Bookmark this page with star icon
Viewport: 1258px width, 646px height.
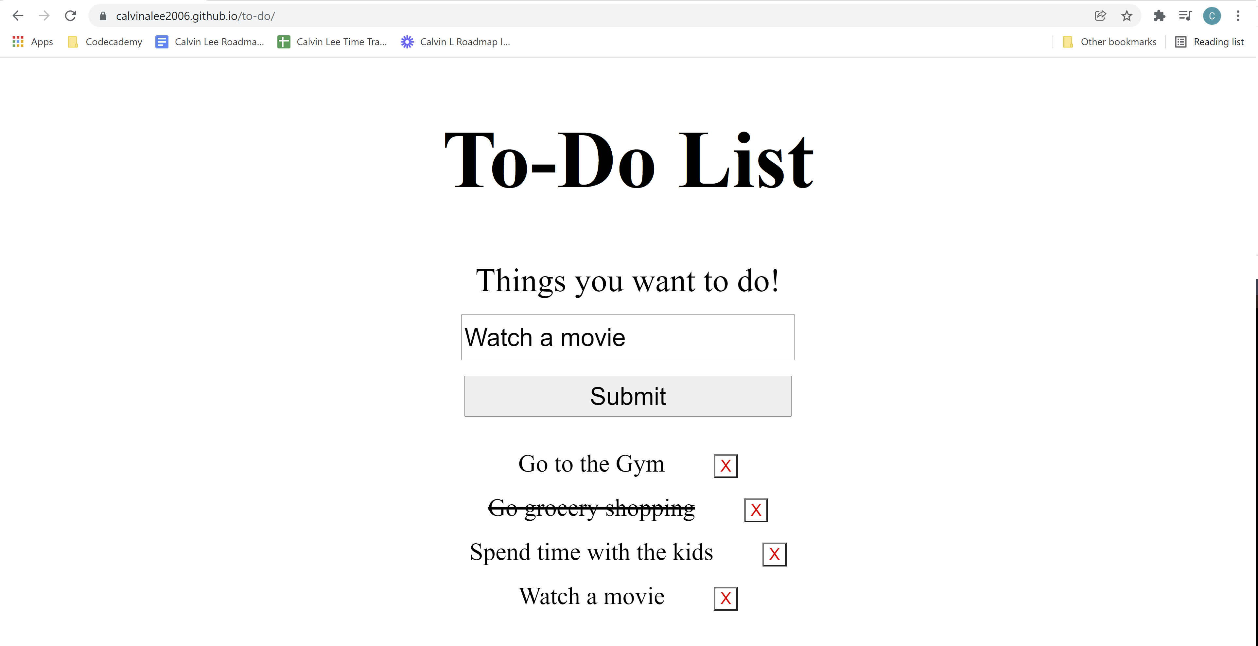pyautogui.click(x=1126, y=16)
